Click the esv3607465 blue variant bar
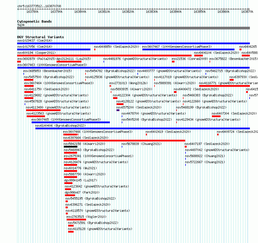This screenshot has width=258, height=243. tap(71, 122)
